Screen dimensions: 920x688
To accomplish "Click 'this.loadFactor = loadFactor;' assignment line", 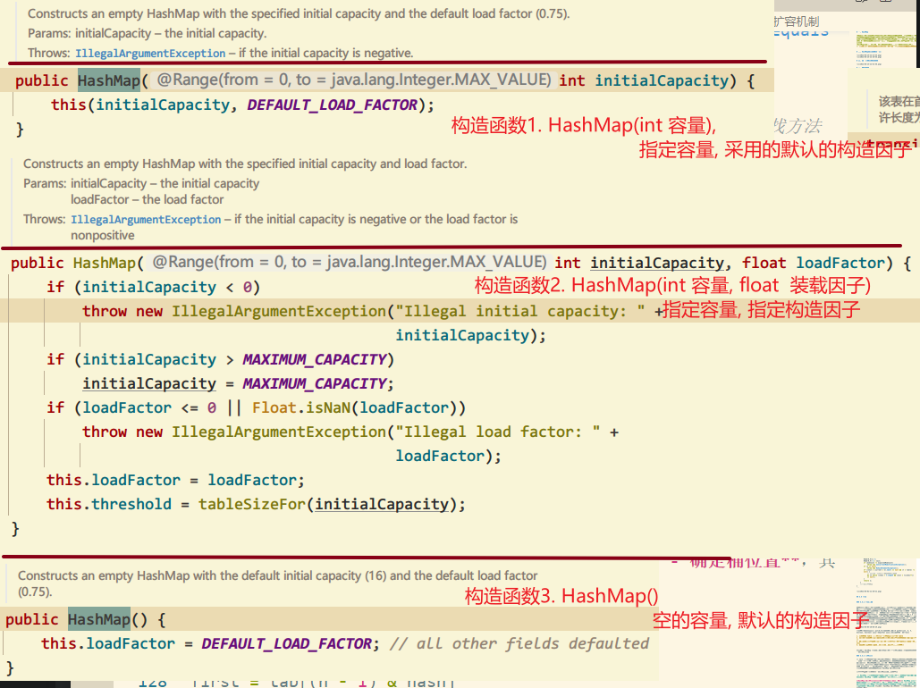I will point(176,480).
